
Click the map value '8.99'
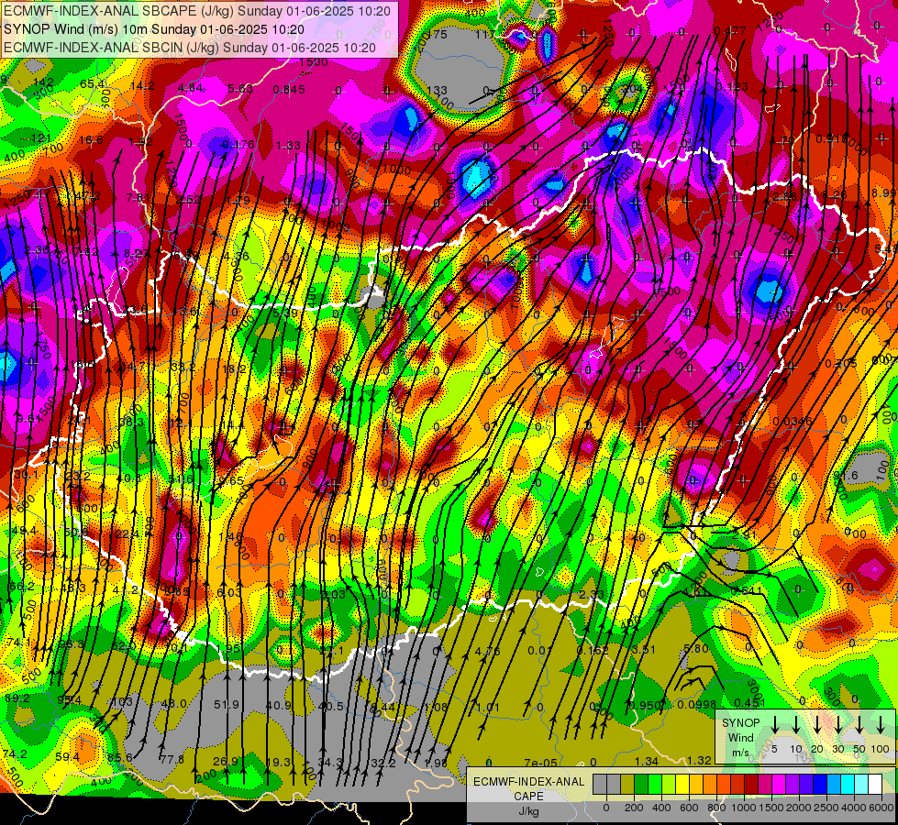884,192
